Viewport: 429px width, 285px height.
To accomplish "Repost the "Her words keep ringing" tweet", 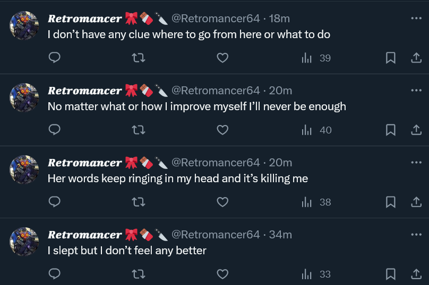I will tap(138, 202).
